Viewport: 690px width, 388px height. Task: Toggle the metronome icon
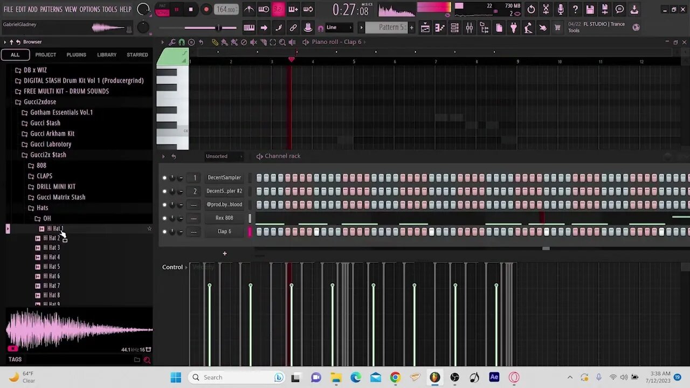249,9
